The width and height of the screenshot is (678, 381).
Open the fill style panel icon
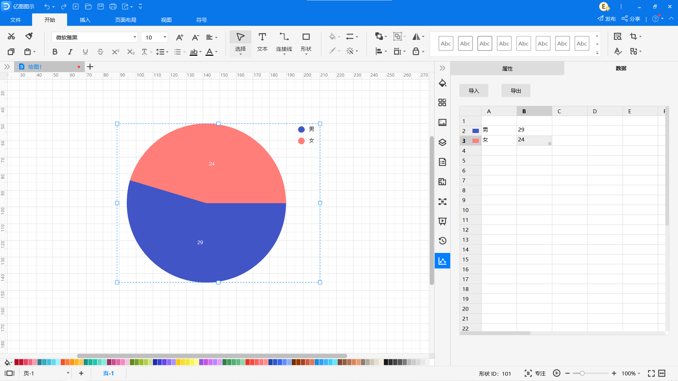click(442, 83)
